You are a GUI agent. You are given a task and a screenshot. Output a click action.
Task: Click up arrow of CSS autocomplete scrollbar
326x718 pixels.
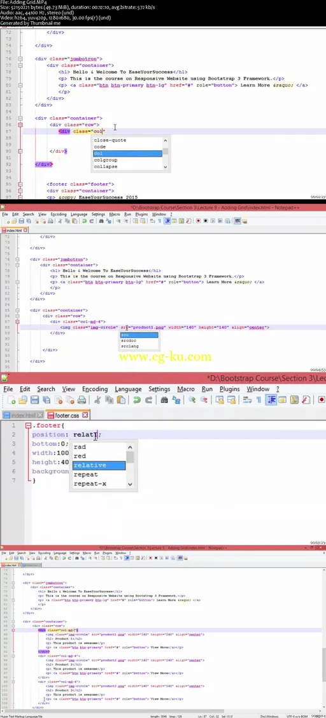click(130, 447)
